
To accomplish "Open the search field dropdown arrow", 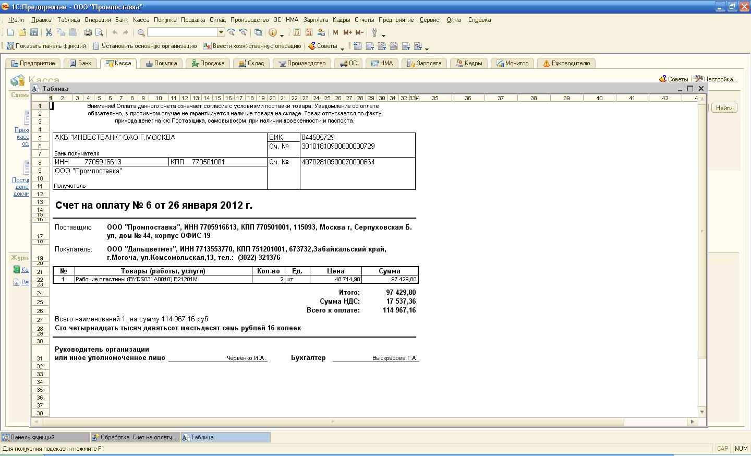I will point(221,32).
